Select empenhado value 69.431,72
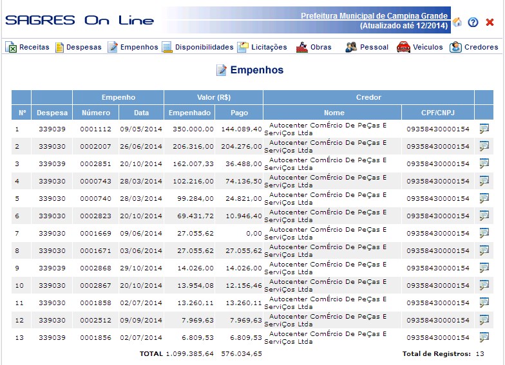 [195, 216]
